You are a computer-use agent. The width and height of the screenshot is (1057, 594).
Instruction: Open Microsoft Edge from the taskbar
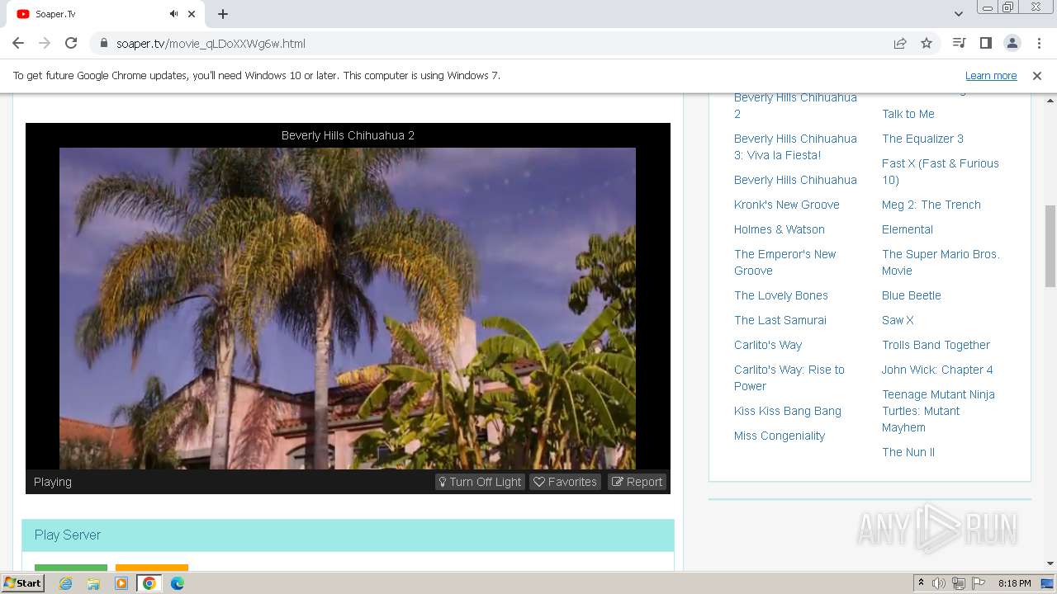point(178,583)
